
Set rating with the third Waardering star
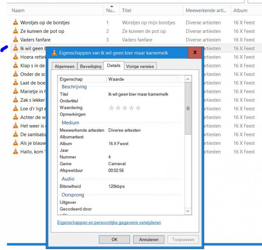pyautogui.click(x=125, y=108)
